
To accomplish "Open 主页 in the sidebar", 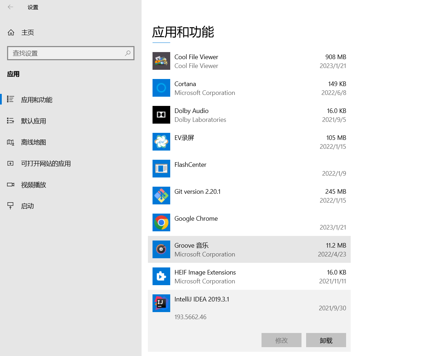I will [71, 33].
